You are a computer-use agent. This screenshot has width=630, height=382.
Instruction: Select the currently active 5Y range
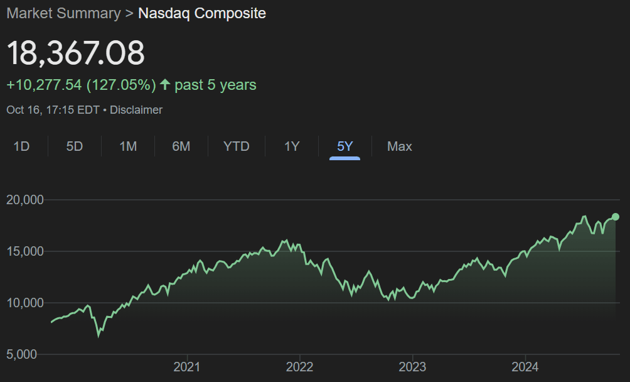pos(343,146)
